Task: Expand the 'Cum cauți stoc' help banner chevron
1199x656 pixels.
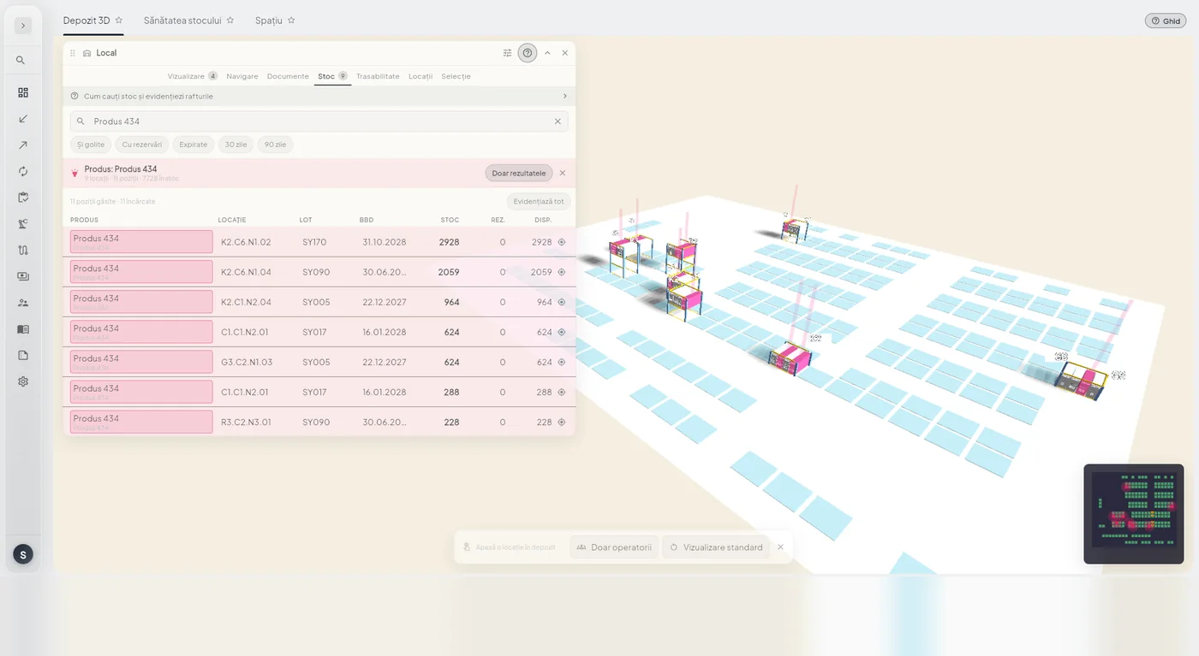Action: coord(564,96)
